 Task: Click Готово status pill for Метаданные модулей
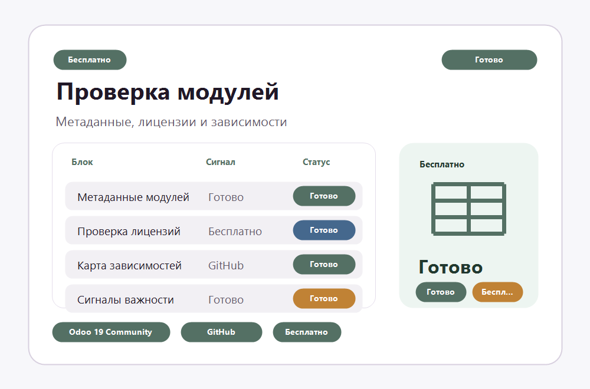pos(324,196)
